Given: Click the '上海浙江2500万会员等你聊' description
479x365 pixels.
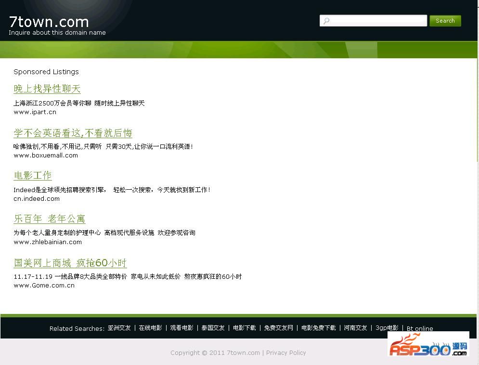Looking at the screenshot, I should pos(52,103).
